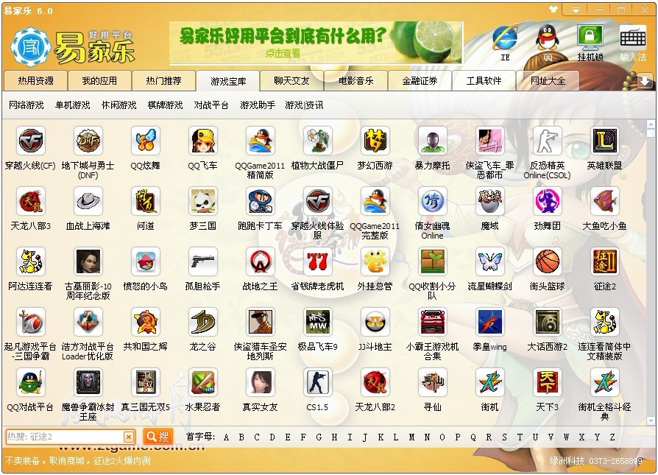Launch the 寻仙 icon
Viewport: 658px width, 475px height.
click(x=433, y=383)
